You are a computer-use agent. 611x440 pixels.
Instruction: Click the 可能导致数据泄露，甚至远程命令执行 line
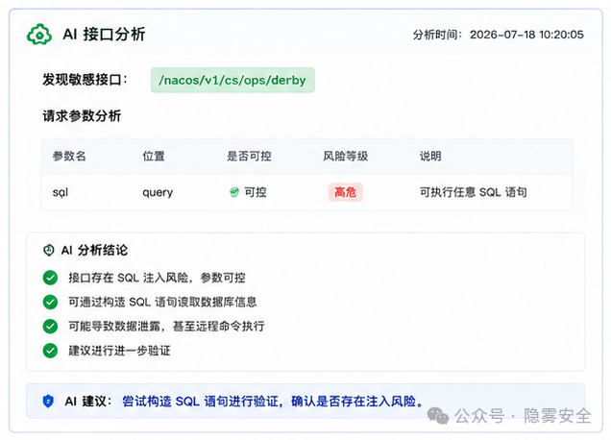(x=166, y=327)
